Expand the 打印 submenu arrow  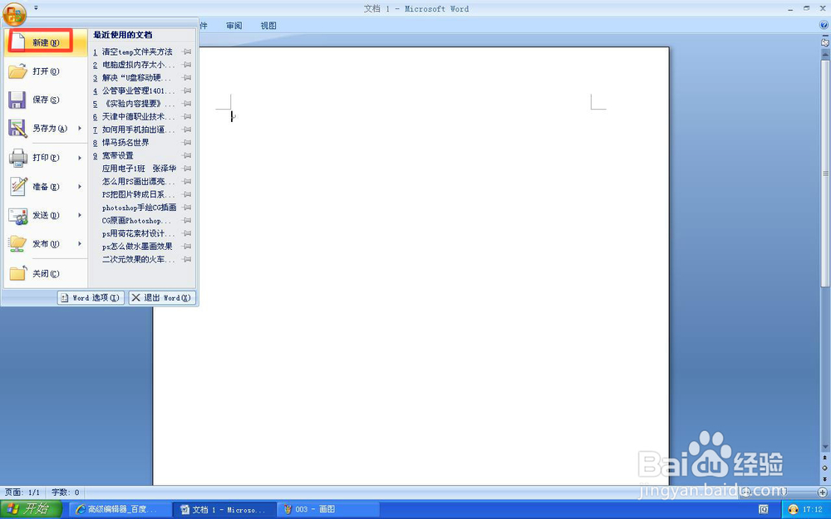coord(80,157)
